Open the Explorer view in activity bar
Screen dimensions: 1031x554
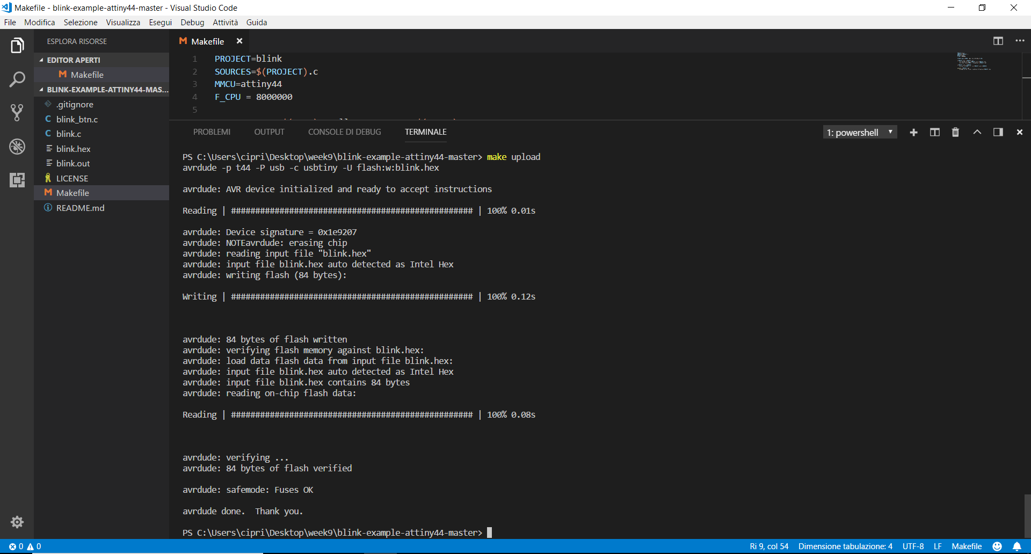click(17, 46)
